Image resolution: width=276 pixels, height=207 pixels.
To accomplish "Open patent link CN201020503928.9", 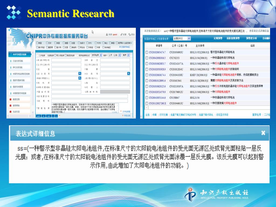I will [x=157, y=69].
